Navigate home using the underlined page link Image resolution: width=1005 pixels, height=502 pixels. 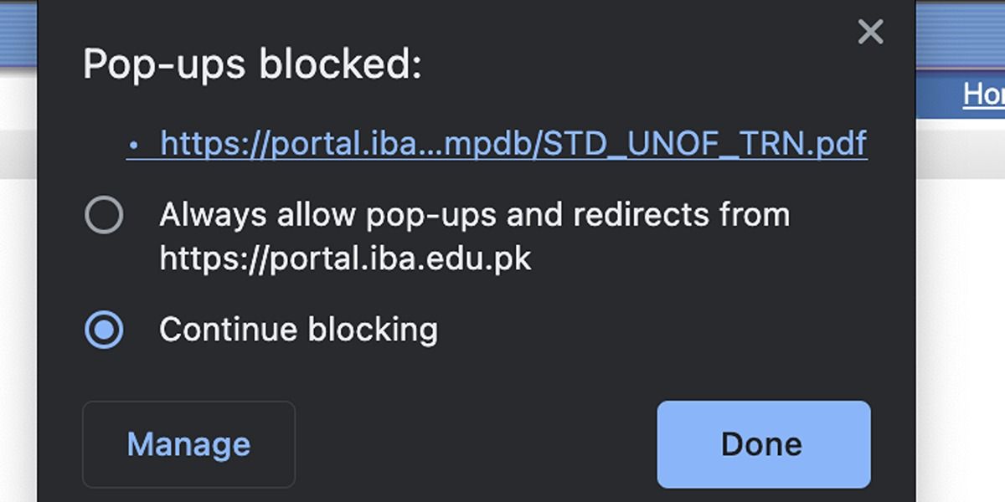(986, 94)
